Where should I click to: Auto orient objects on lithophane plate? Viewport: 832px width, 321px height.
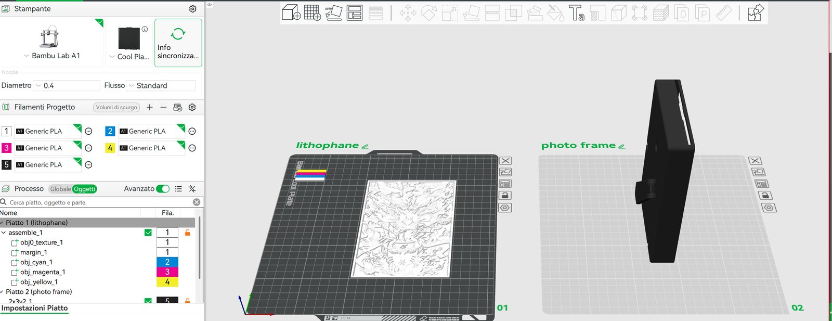pos(505,172)
